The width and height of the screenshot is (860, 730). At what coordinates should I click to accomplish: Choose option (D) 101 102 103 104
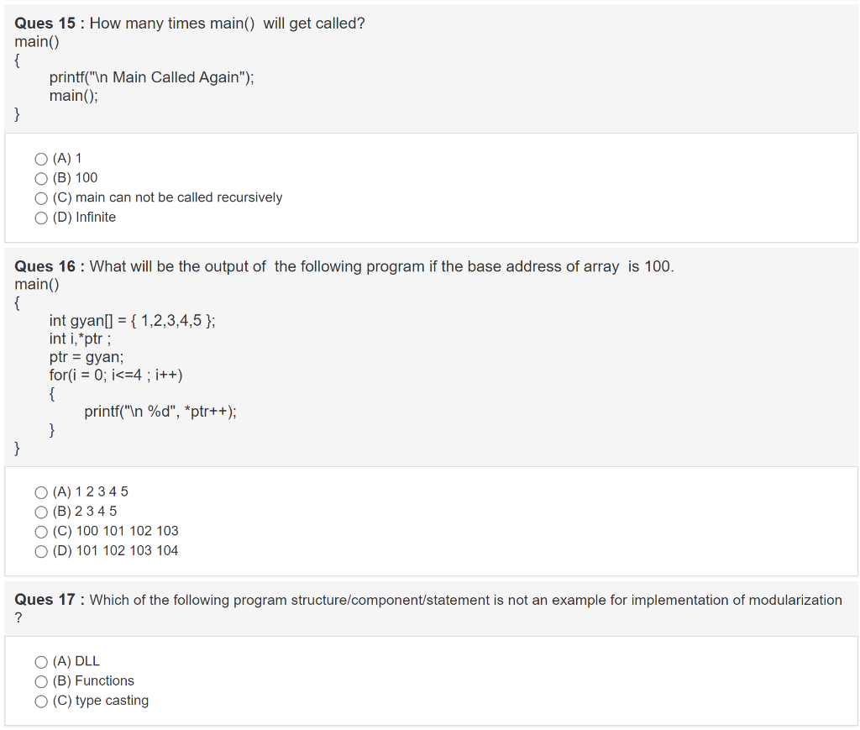pos(40,550)
